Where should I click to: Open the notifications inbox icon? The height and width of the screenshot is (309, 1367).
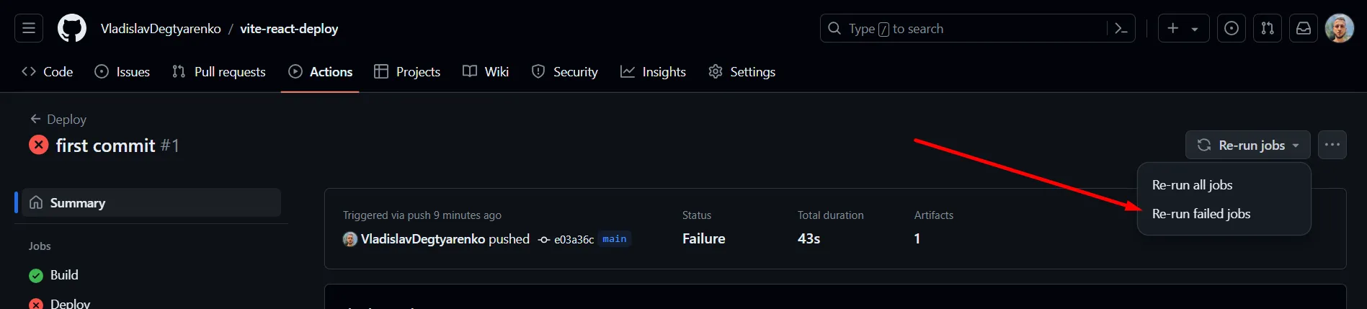tap(1304, 29)
